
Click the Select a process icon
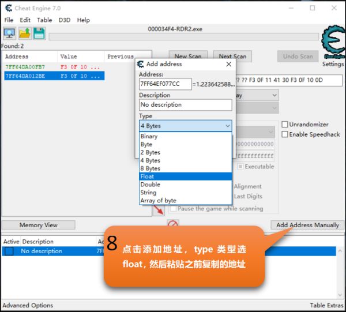[10, 33]
